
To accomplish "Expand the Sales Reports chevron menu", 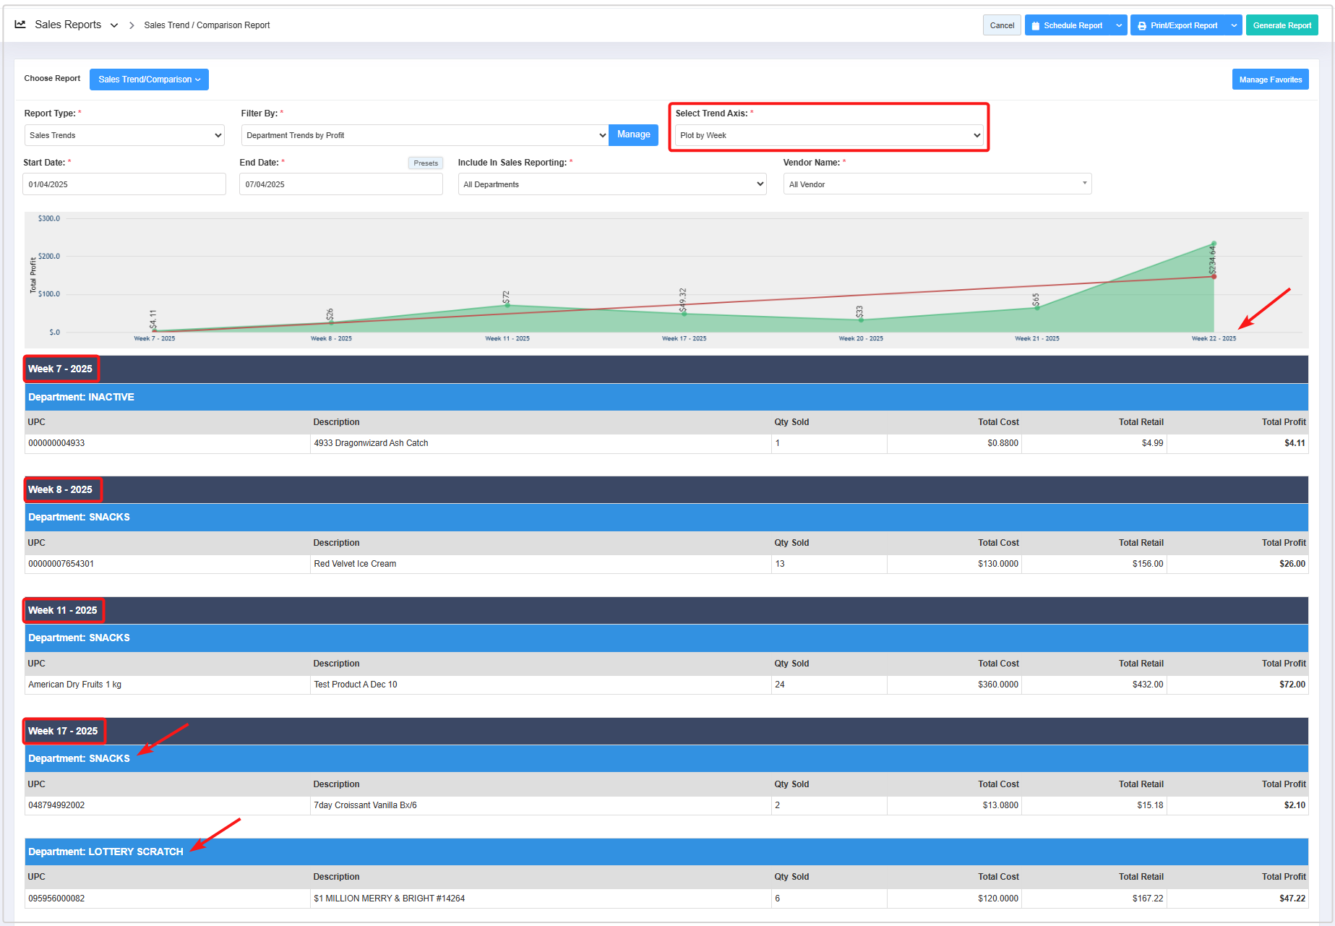I will tap(114, 25).
